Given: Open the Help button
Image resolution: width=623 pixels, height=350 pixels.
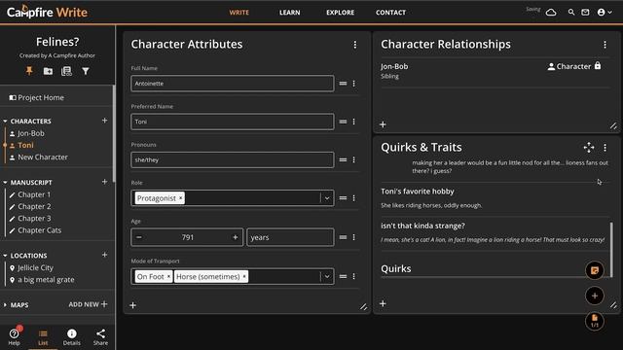Looking at the screenshot, I should tap(15, 337).
